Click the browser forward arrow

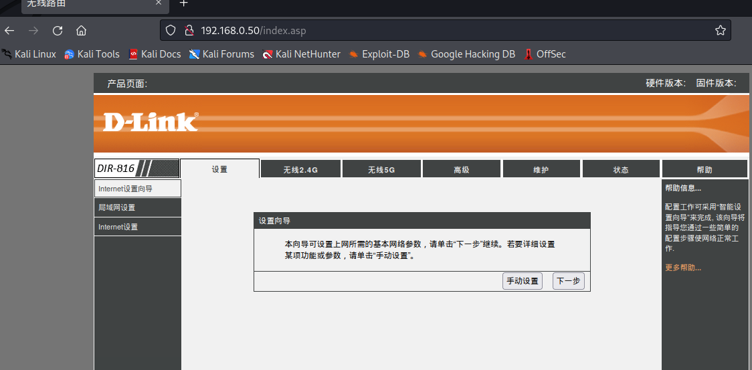pyautogui.click(x=33, y=31)
